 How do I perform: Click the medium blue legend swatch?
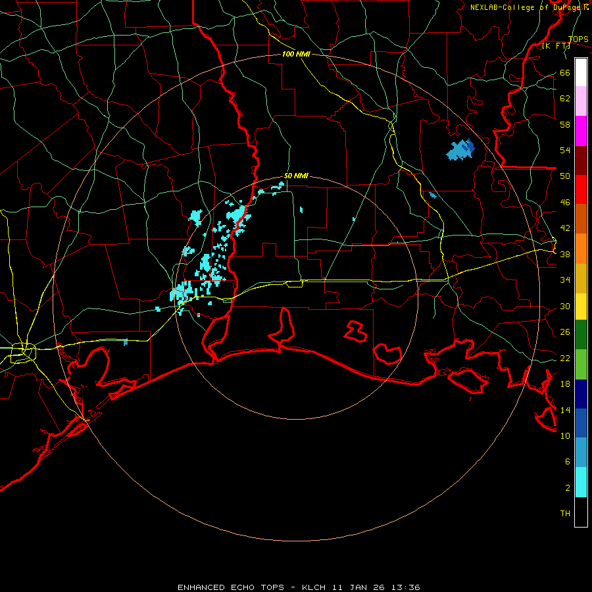pos(581,422)
